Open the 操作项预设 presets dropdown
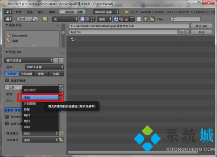The image size is (217, 157). [29, 60]
